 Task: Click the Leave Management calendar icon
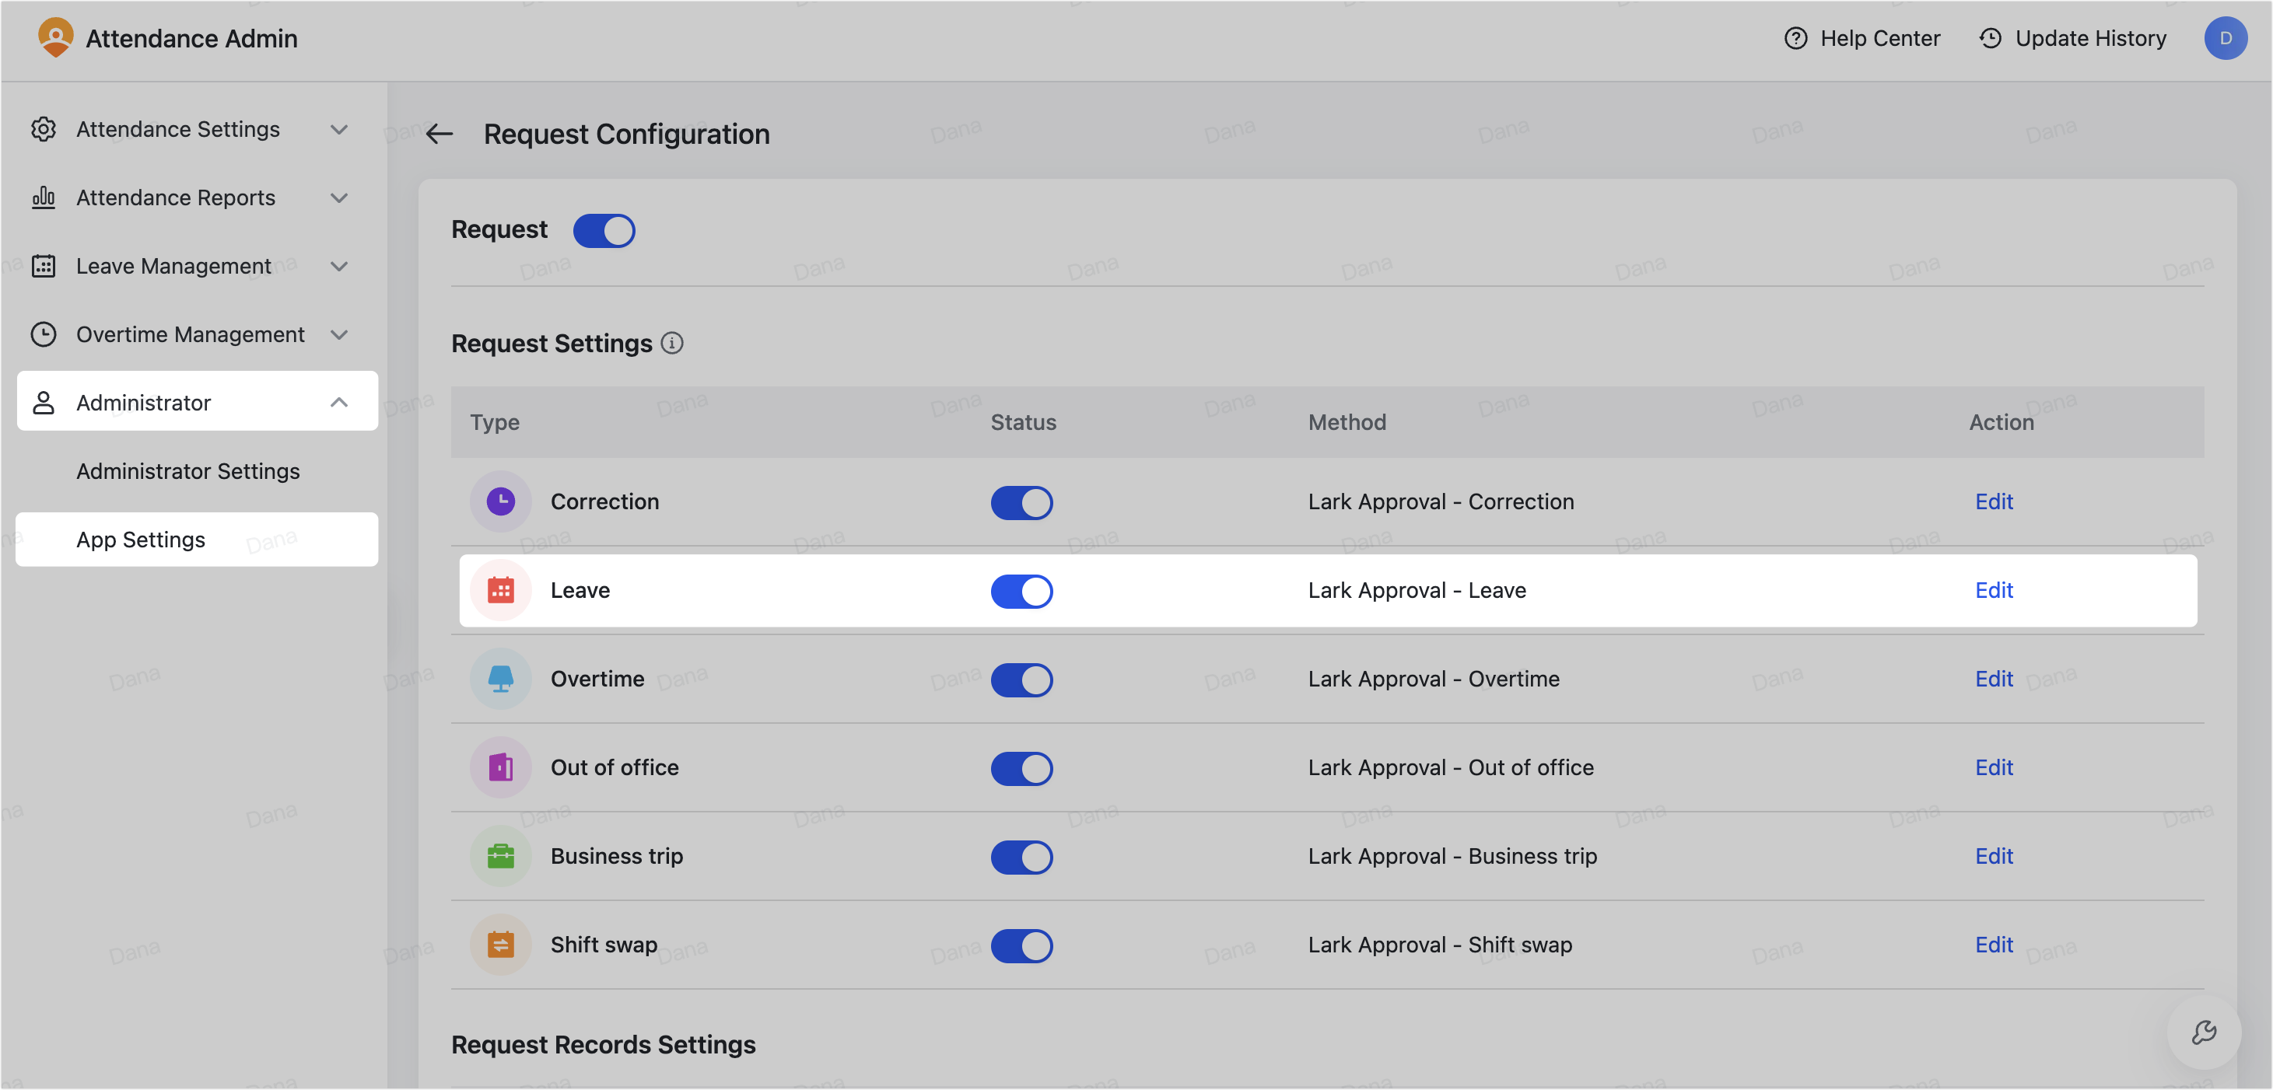tap(44, 265)
